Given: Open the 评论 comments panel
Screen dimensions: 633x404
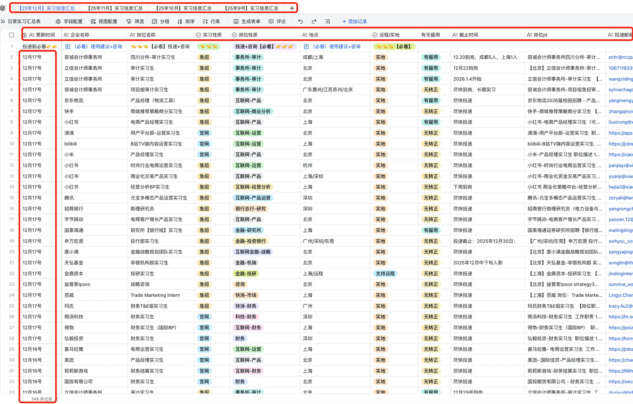Looking at the screenshot, I should pos(277,21).
